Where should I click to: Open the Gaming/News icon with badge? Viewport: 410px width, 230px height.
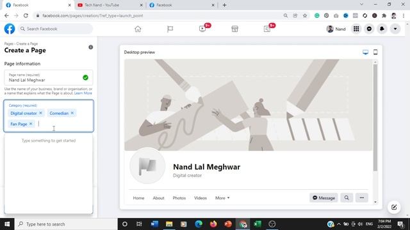click(267, 29)
